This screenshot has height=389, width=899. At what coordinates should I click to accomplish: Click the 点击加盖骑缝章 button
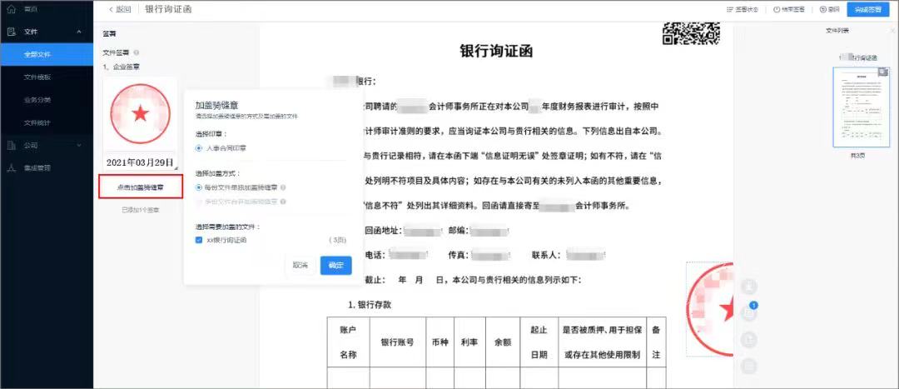(140, 187)
